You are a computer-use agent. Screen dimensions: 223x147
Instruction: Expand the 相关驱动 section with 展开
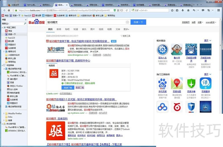coord(207,41)
